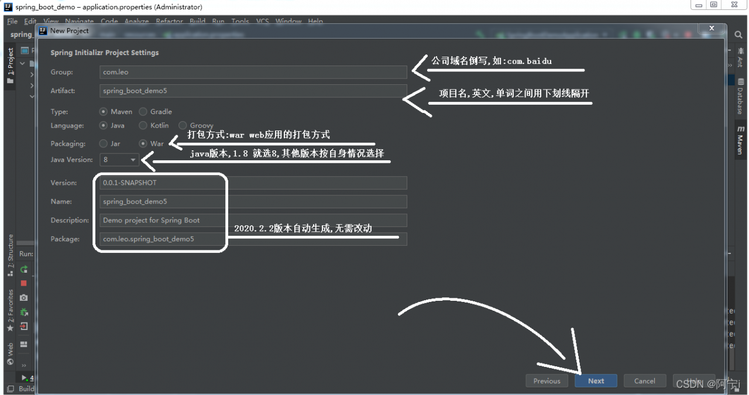Click the Next button
Screen dimensions: 749x395
(x=596, y=381)
